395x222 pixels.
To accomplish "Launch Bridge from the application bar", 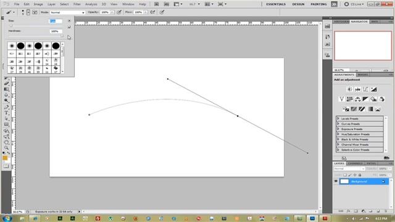I will click(x=156, y=4).
